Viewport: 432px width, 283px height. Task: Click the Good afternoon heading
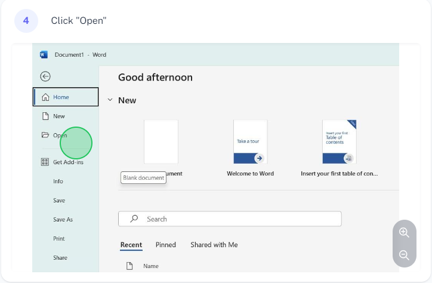155,78
